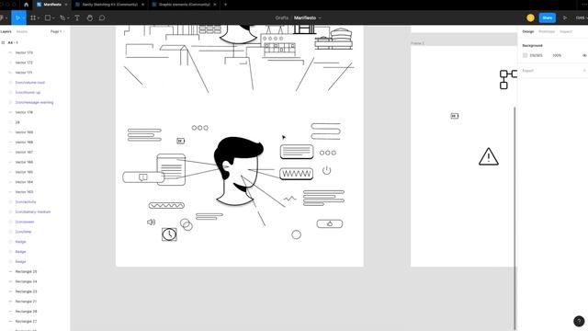The width and height of the screenshot is (588, 331).
Task: Select the Icon/activity layer
Action: pyautogui.click(x=26, y=202)
